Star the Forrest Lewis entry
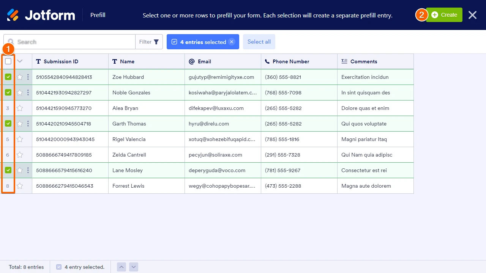This screenshot has width=486, height=273. click(20, 186)
